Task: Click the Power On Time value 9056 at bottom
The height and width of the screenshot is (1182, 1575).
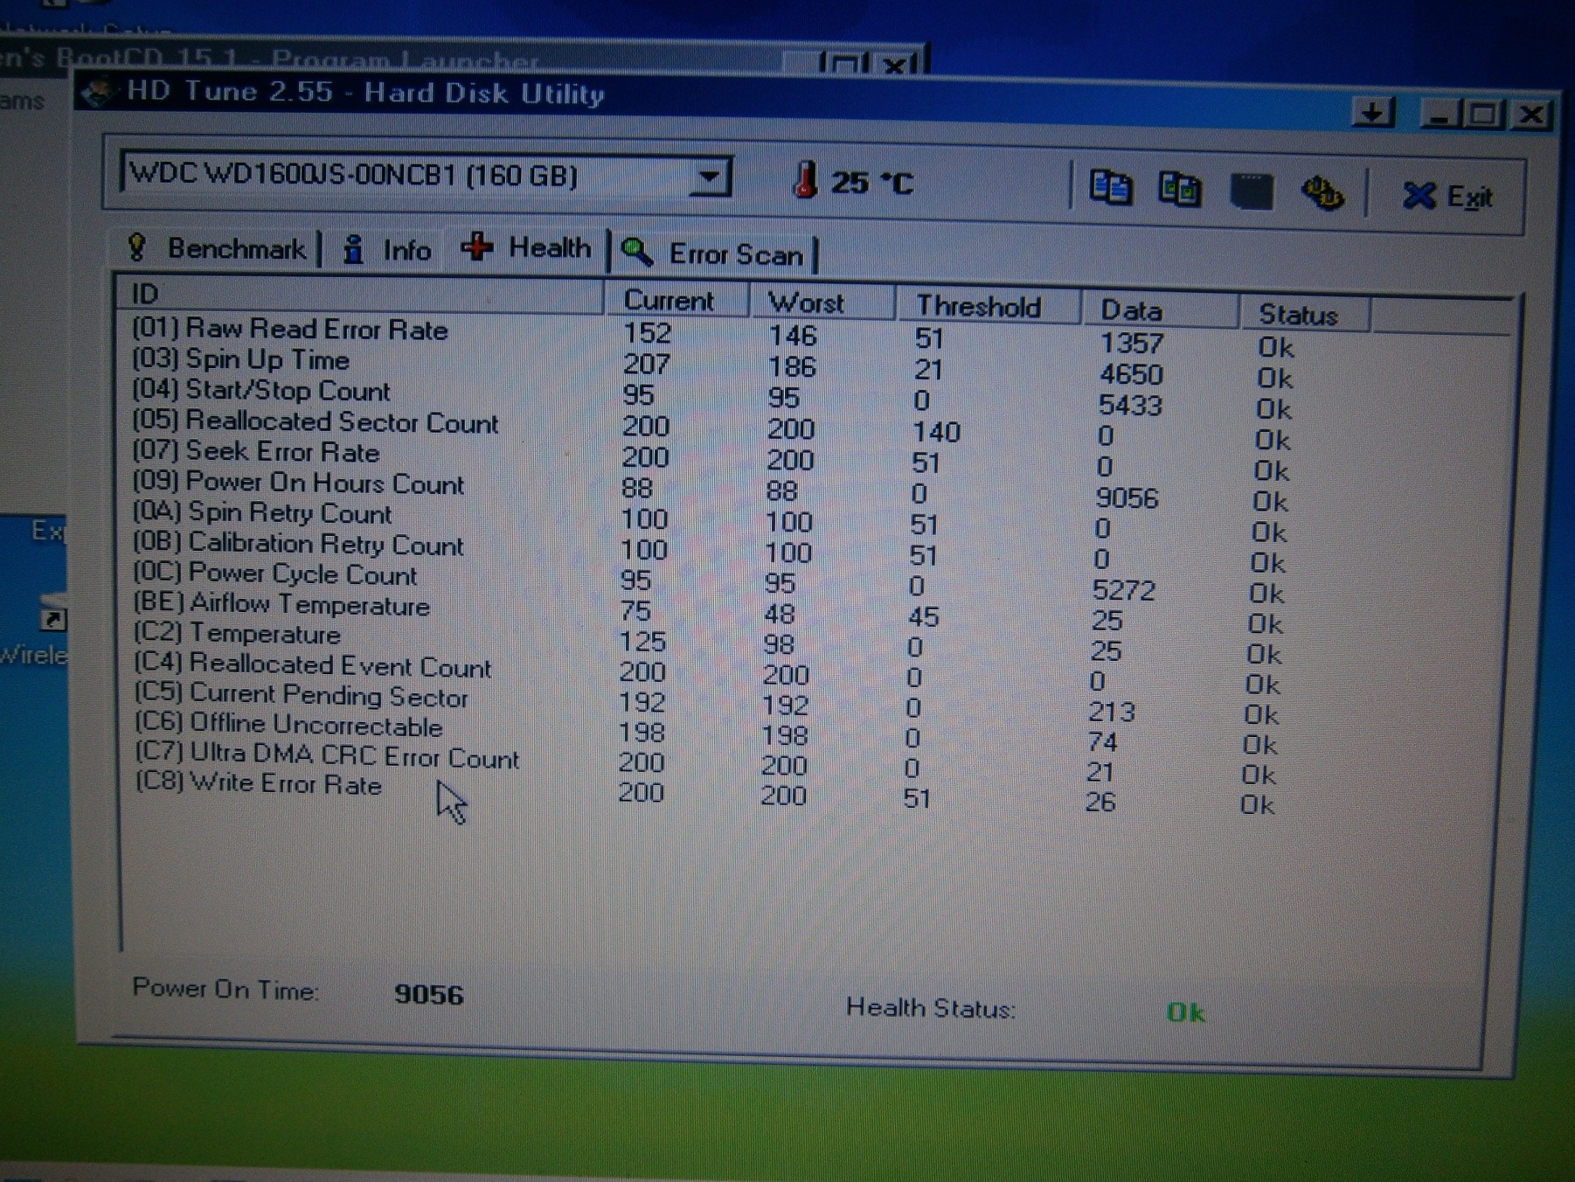Action: [x=428, y=994]
